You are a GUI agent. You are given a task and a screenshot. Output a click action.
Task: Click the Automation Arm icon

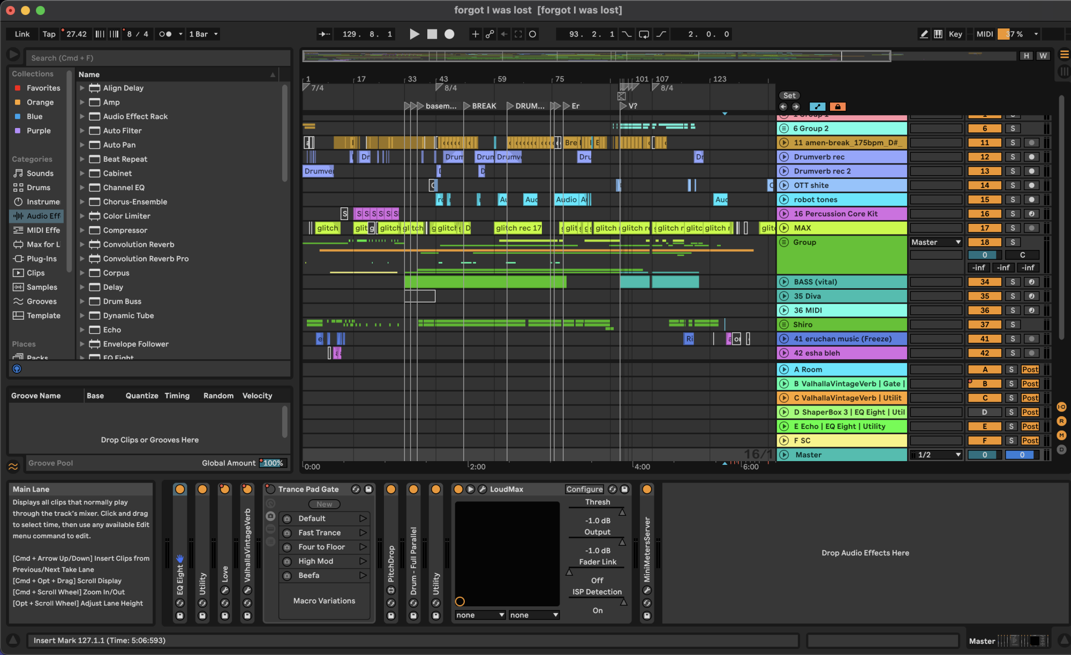(x=489, y=34)
